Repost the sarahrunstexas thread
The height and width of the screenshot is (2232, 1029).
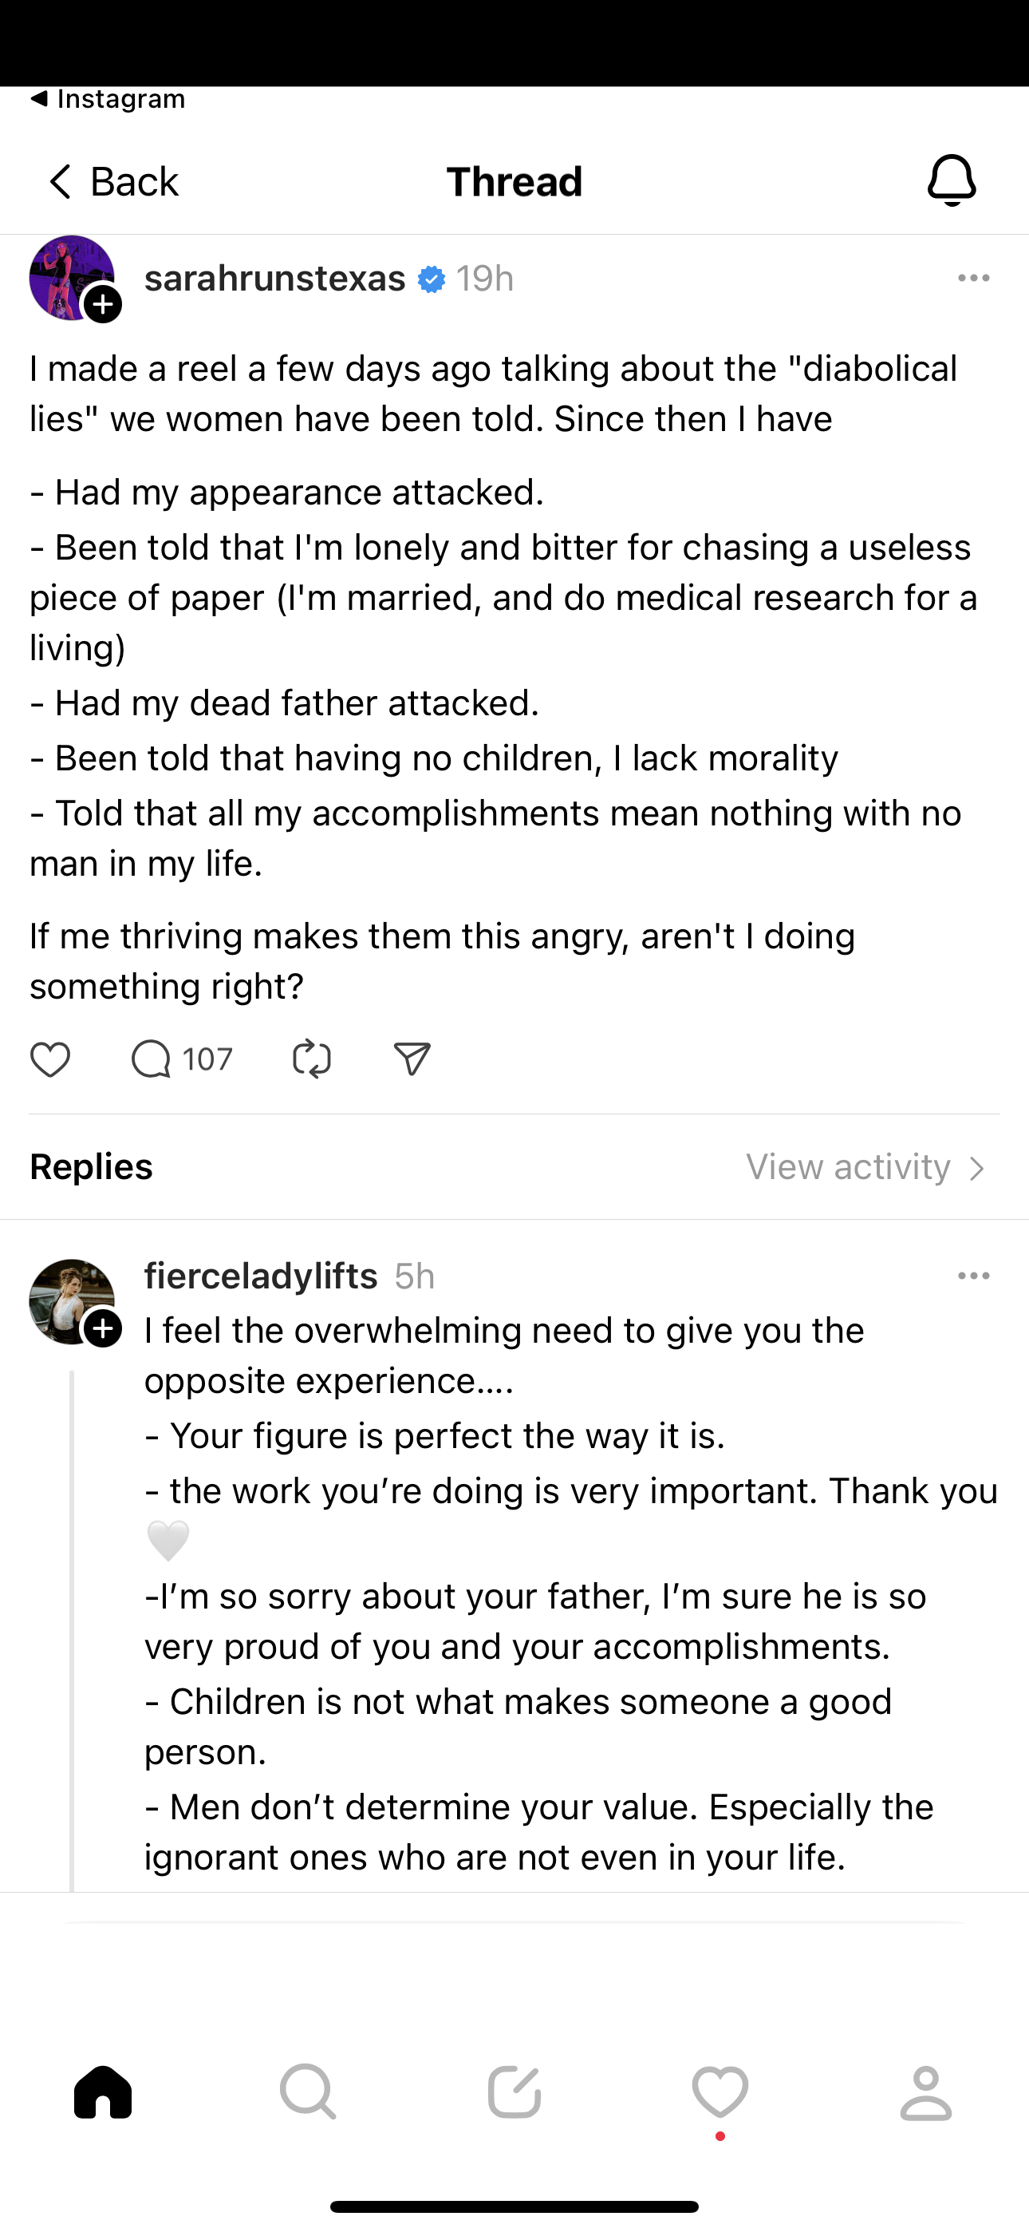coord(312,1059)
